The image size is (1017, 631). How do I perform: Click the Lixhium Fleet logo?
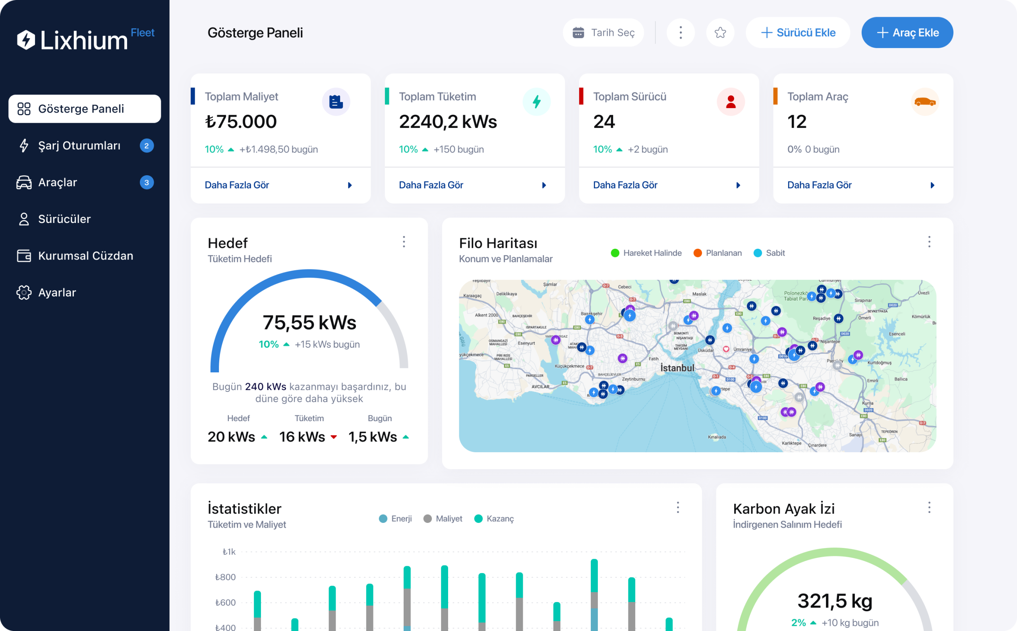(85, 39)
